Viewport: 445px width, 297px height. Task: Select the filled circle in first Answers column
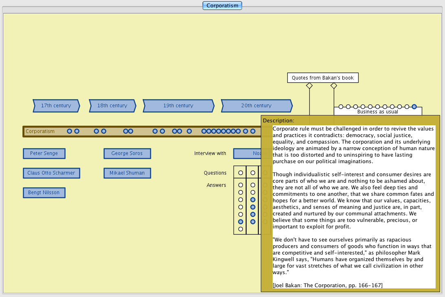pos(240,222)
